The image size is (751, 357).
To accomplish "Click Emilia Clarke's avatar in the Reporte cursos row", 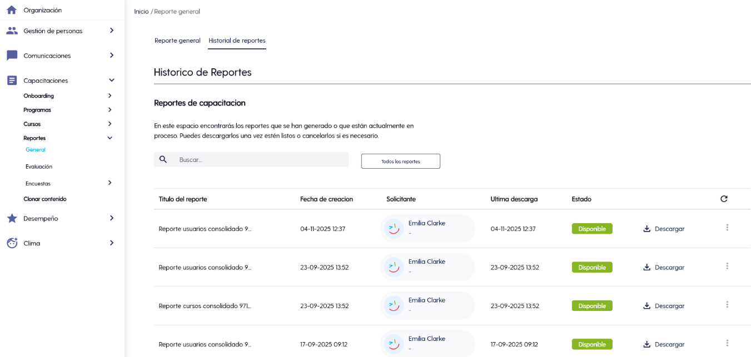I will pyautogui.click(x=394, y=305).
